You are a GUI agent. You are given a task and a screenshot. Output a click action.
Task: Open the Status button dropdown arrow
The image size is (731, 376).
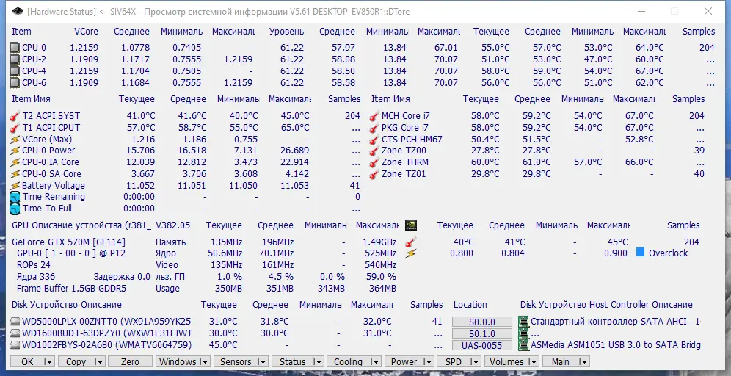coord(318,361)
